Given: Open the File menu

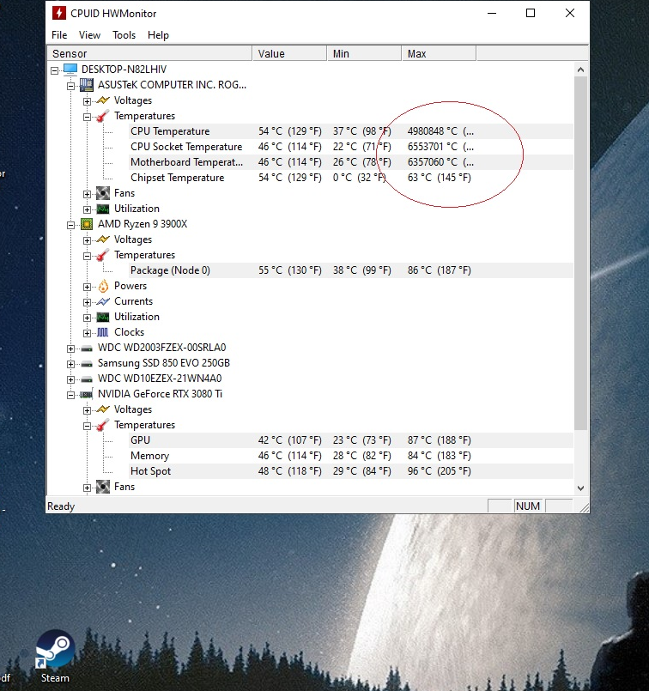Looking at the screenshot, I should 59,35.
